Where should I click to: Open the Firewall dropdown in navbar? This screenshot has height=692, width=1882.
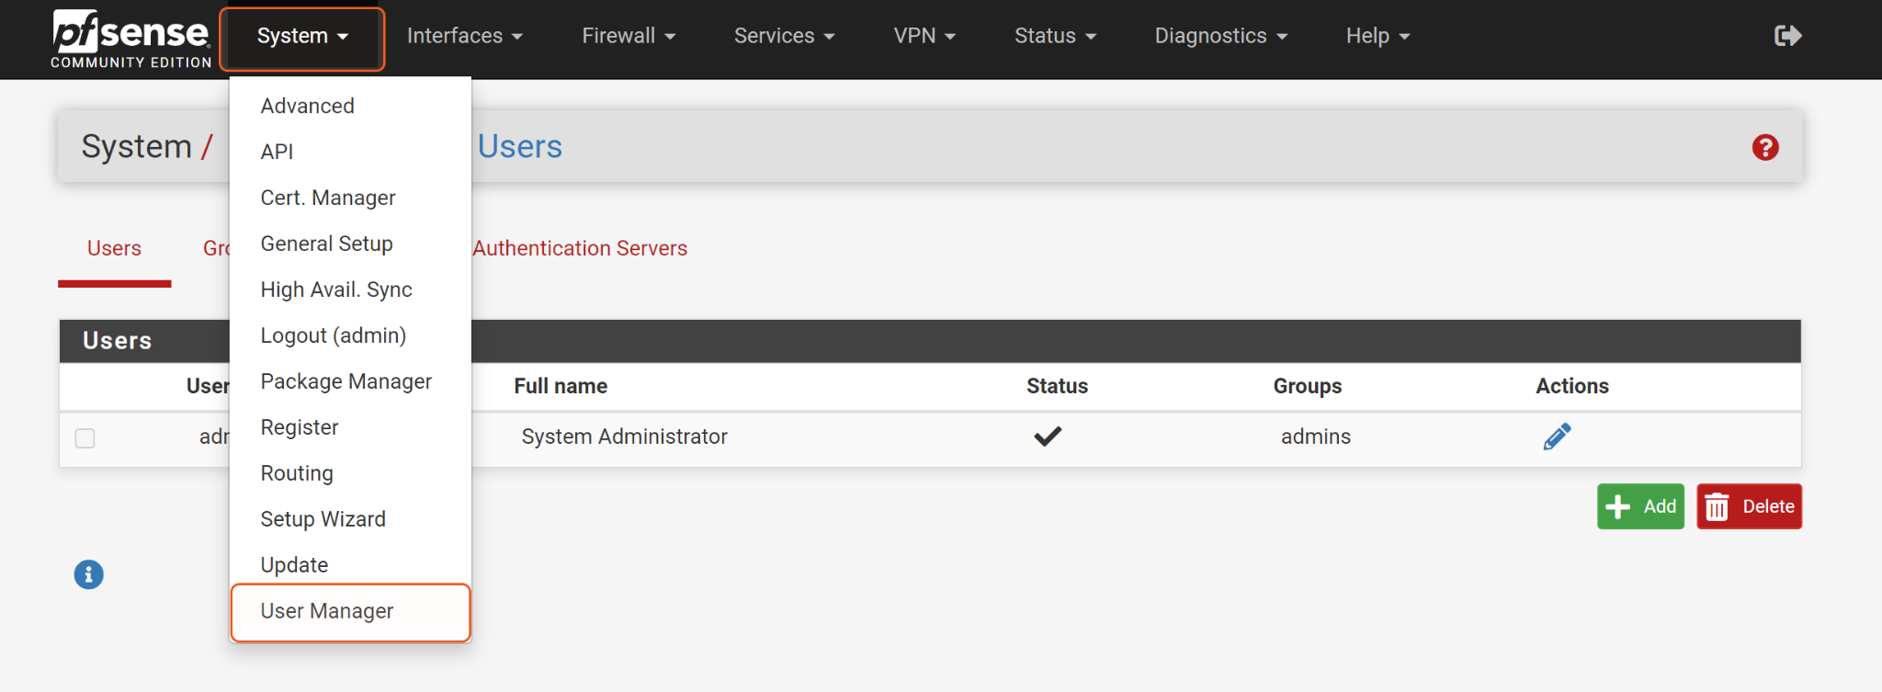point(629,36)
